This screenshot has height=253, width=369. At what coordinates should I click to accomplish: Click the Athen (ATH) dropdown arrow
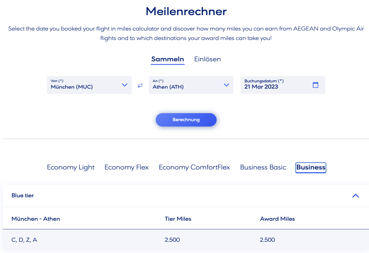(x=226, y=85)
